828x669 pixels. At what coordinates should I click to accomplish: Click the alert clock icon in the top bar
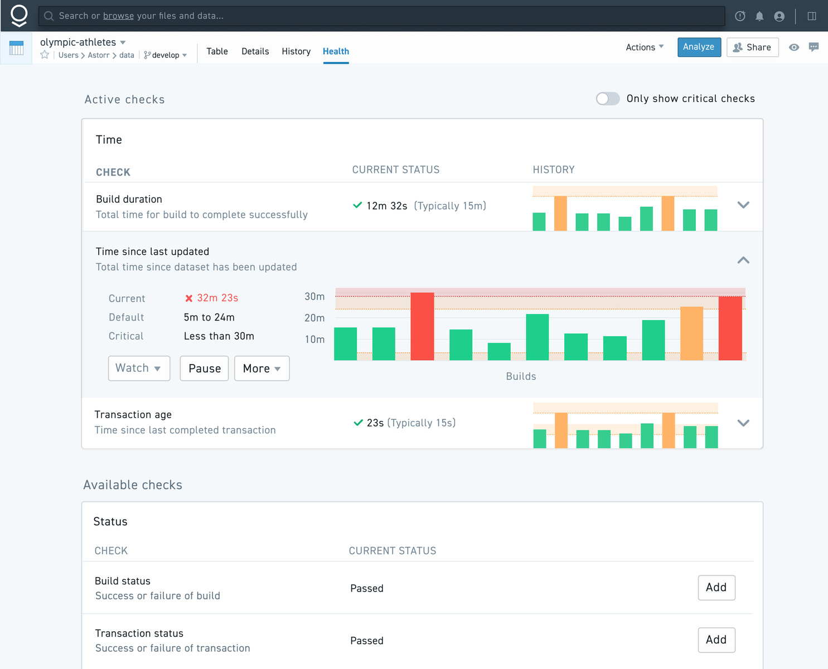click(740, 16)
